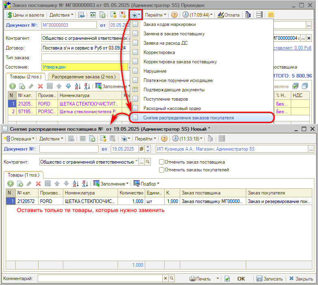318x285 pixels.
Task: Open the Действия dropdown in the lower window
Action: [51, 138]
